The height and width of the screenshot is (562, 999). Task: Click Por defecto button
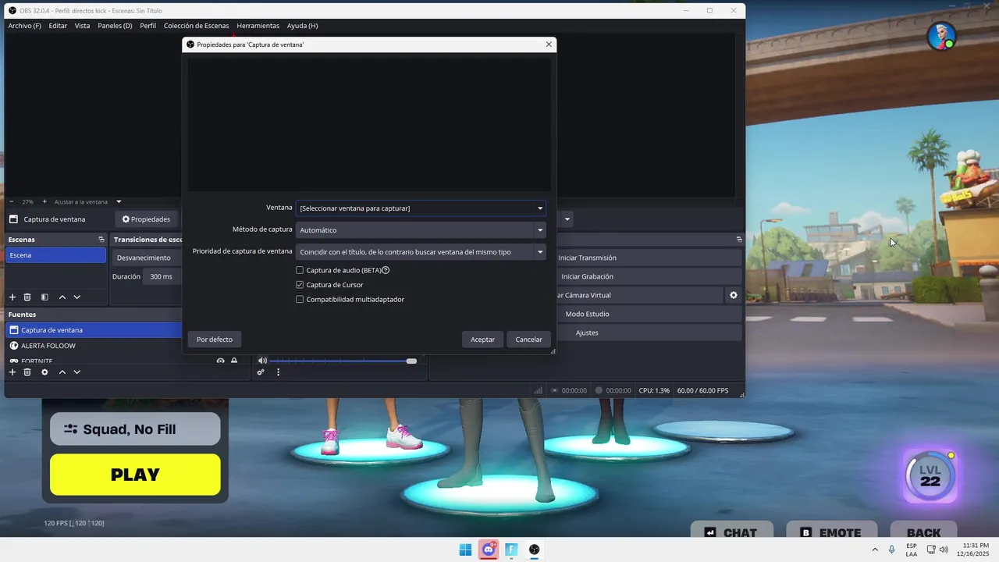[215, 340]
